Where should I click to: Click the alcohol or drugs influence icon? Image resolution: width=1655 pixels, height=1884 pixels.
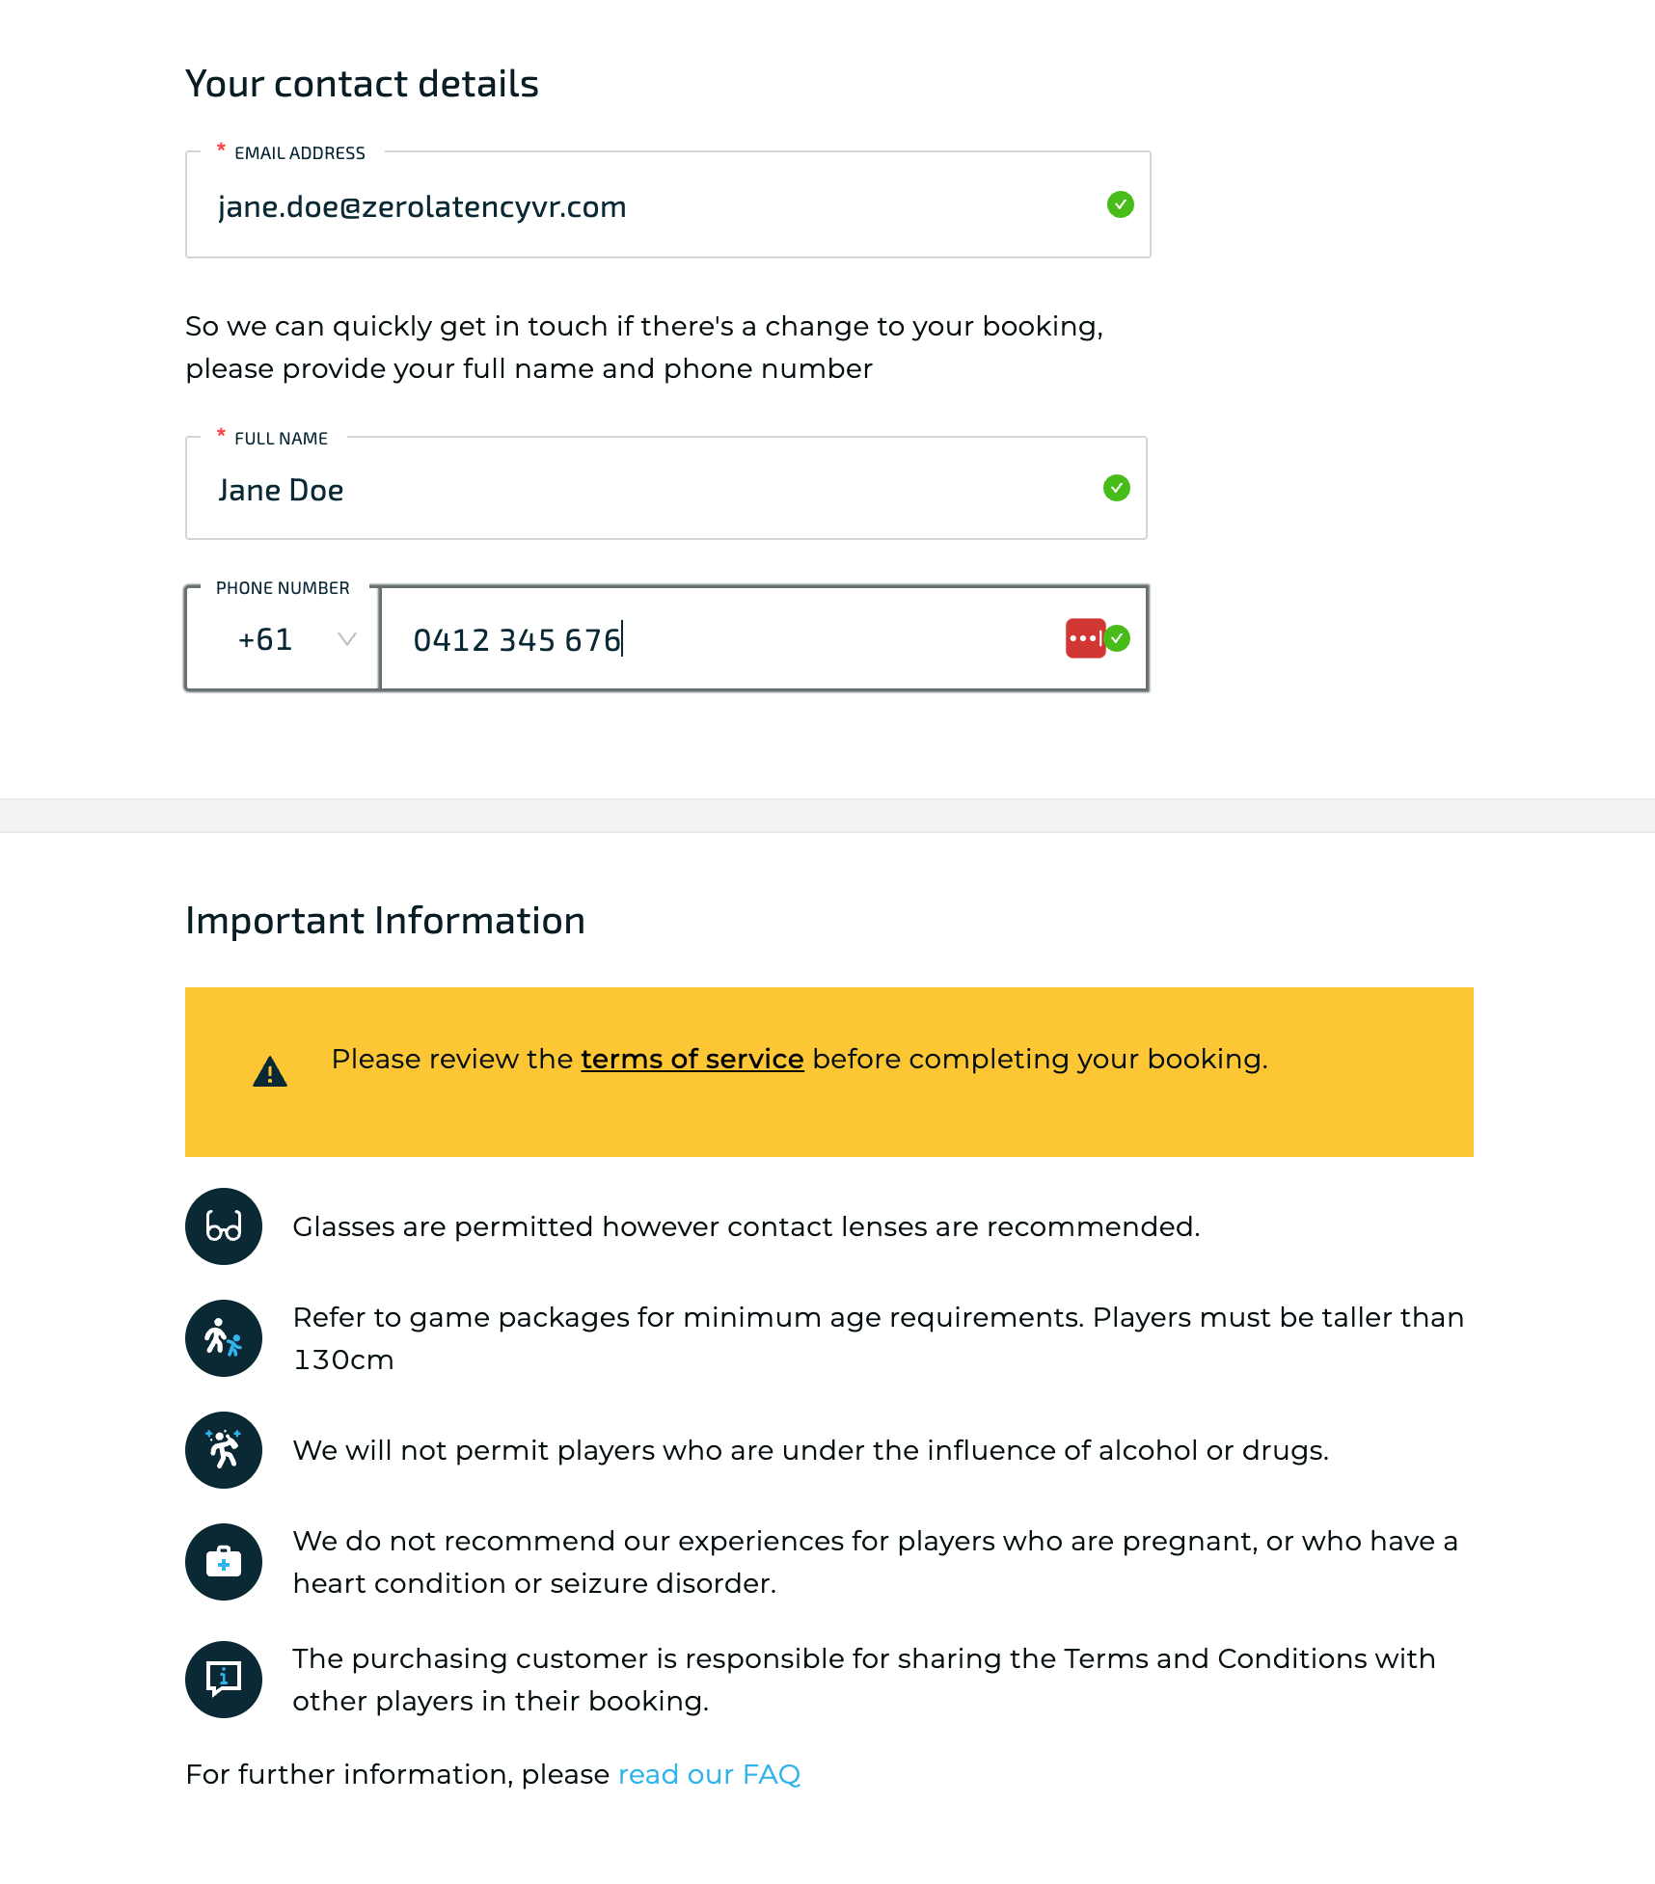click(224, 1450)
